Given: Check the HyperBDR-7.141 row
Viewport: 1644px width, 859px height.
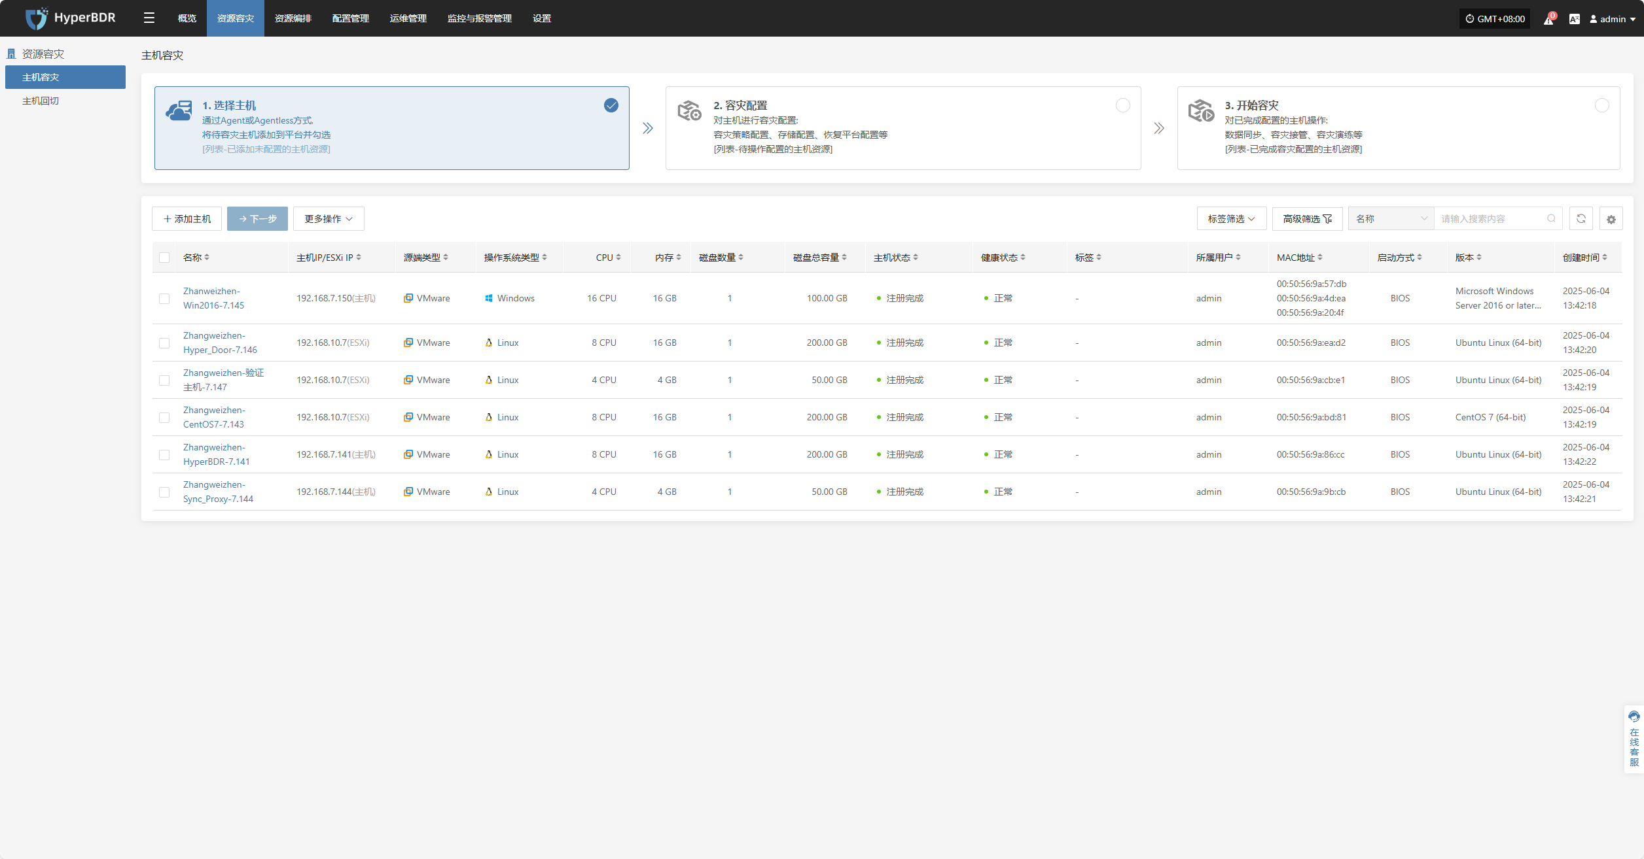Looking at the screenshot, I should 164,455.
